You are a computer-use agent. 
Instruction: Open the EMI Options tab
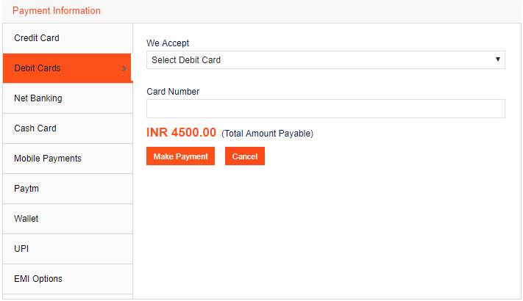click(38, 279)
